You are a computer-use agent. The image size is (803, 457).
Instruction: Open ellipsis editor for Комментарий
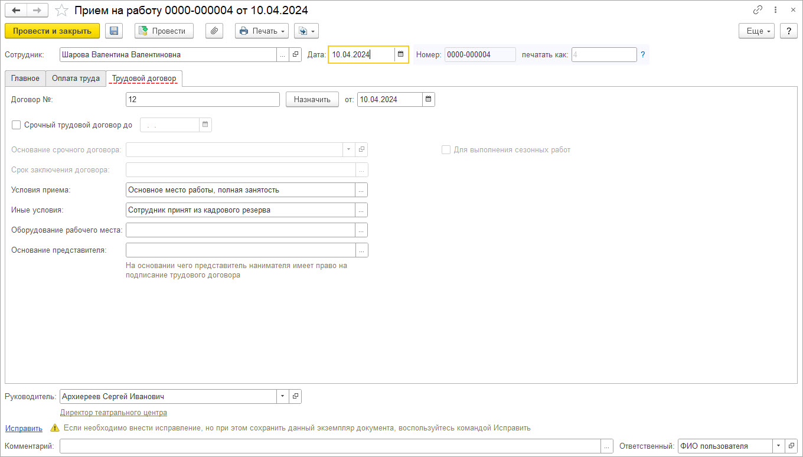pos(608,446)
